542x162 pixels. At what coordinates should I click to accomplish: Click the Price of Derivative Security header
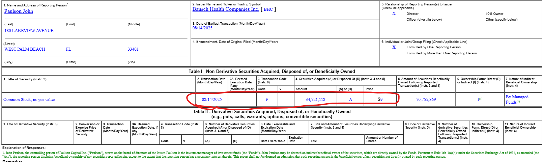[420, 126]
